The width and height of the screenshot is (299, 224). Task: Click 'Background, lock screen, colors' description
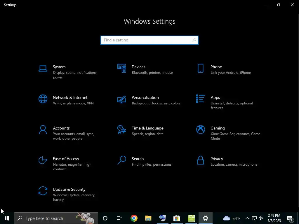[x=156, y=103]
